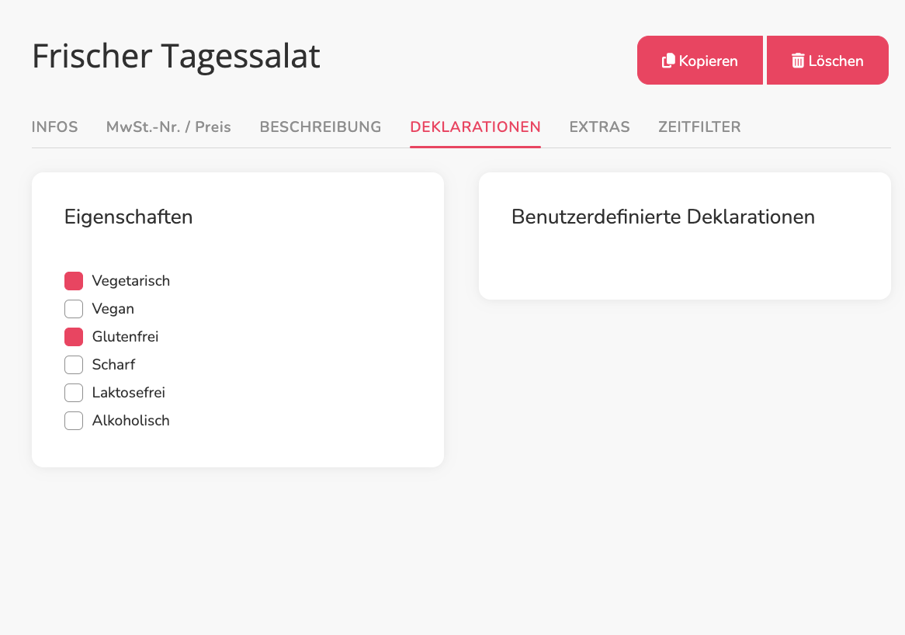
Task: Open the INFOS tab
Action: (x=55, y=127)
